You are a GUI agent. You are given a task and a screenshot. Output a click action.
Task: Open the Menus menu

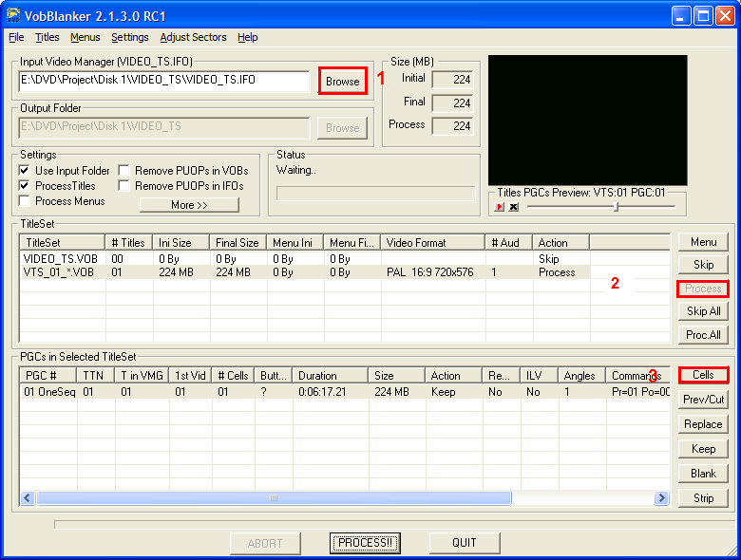point(85,37)
